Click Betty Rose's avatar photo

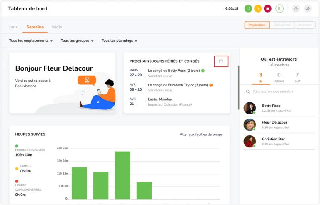pos(250,108)
